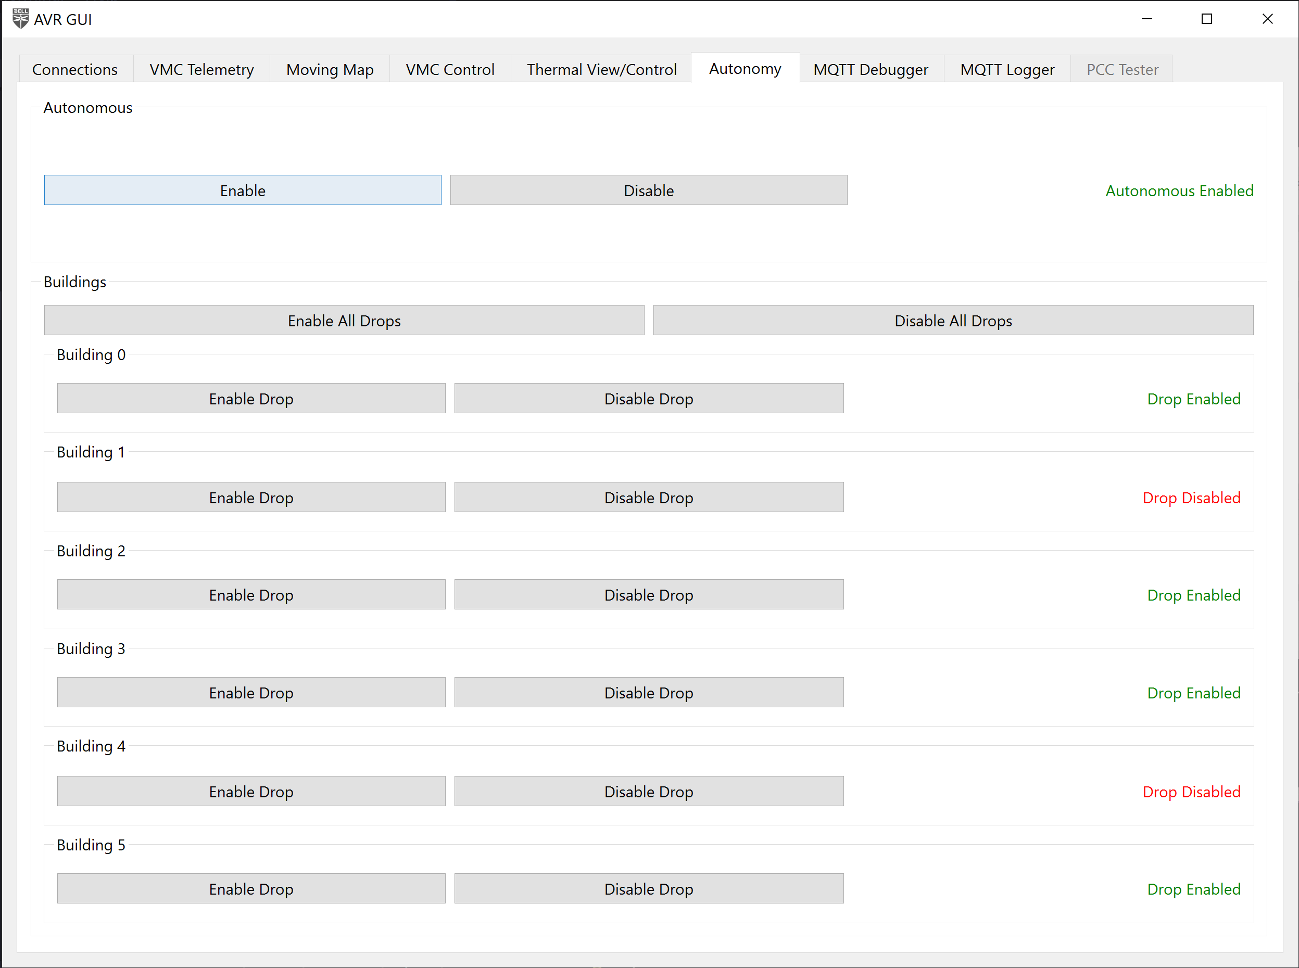Viewport: 1299px width, 968px height.
Task: Enable drop for Building 5
Action: [251, 889]
